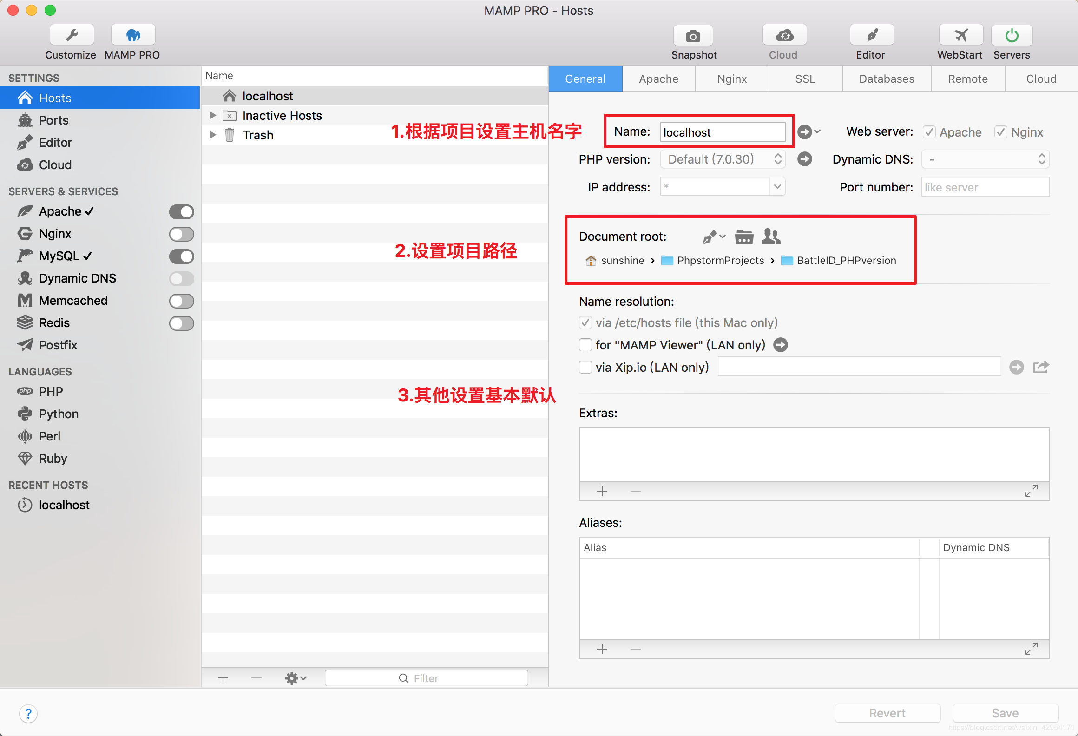This screenshot has height=736, width=1078.
Task: Click the Port number field
Action: click(986, 187)
